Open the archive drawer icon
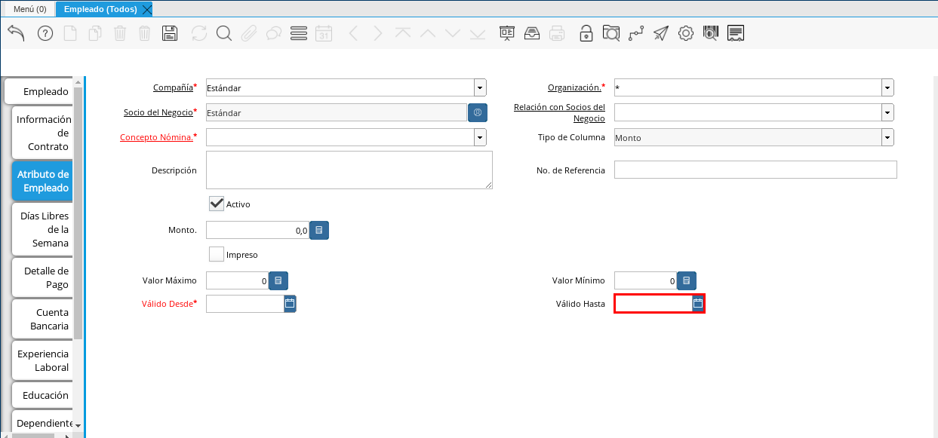Image resolution: width=938 pixels, height=438 pixels. click(532, 33)
